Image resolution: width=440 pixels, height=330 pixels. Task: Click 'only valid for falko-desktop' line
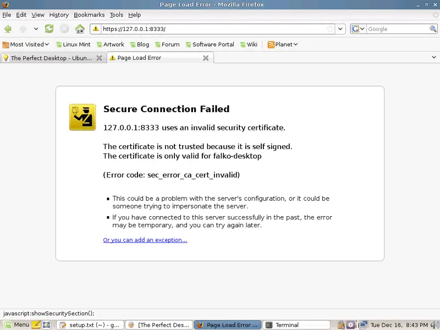(x=182, y=156)
